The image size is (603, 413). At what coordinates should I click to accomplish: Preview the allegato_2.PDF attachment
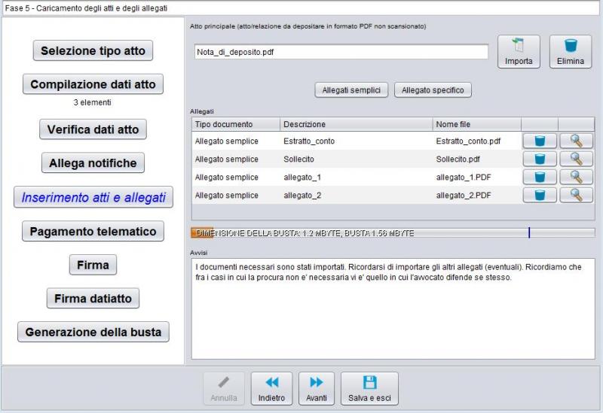[x=576, y=195]
